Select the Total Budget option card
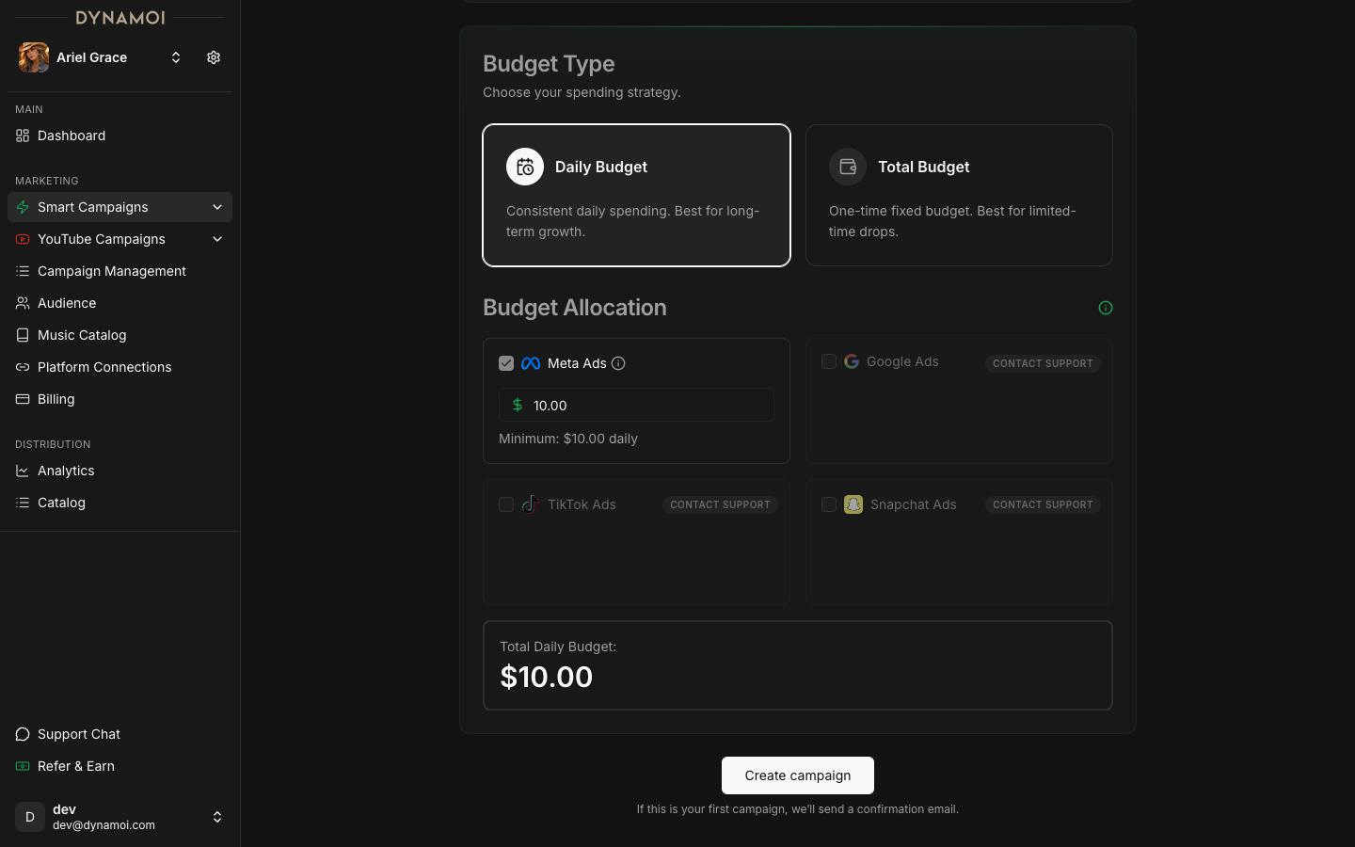This screenshot has width=1355, height=847. tap(959, 195)
